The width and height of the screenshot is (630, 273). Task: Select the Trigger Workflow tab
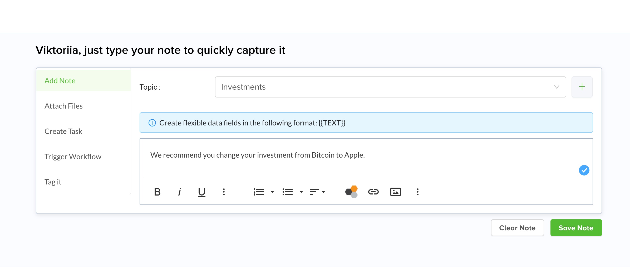coord(73,157)
